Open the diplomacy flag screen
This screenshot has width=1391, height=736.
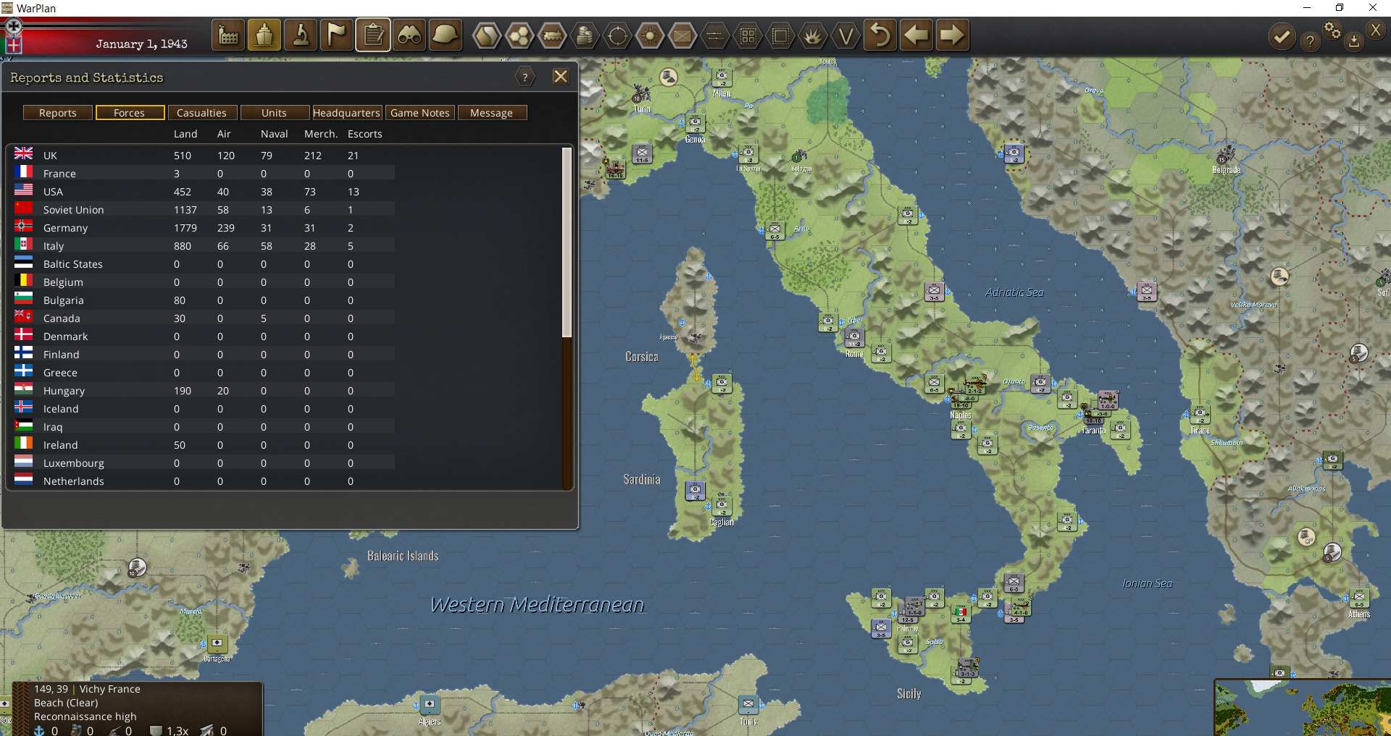tap(337, 35)
